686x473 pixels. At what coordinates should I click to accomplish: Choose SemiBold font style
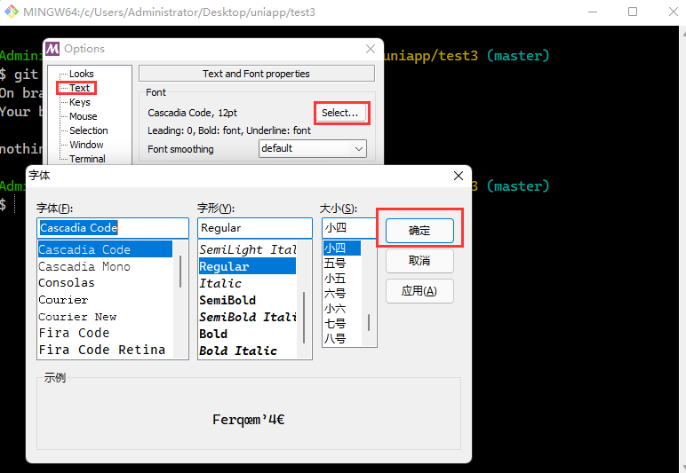coord(247,300)
